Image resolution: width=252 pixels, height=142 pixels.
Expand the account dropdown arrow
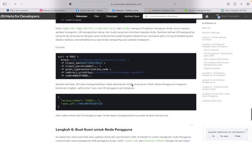[246, 16]
